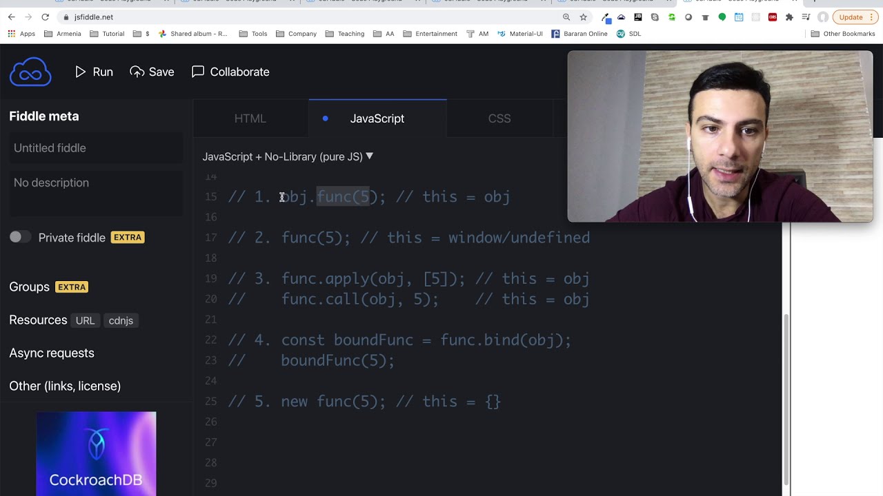The width and height of the screenshot is (883, 496).
Task: Open the green speech bubble extension
Action: (x=722, y=17)
